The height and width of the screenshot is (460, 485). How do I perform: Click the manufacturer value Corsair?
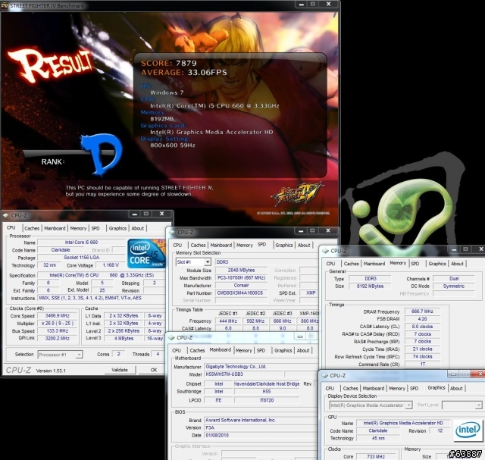[x=241, y=286]
